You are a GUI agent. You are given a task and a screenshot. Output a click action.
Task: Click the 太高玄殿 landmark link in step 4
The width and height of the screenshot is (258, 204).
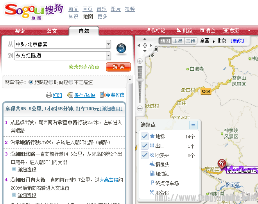click(x=109, y=180)
